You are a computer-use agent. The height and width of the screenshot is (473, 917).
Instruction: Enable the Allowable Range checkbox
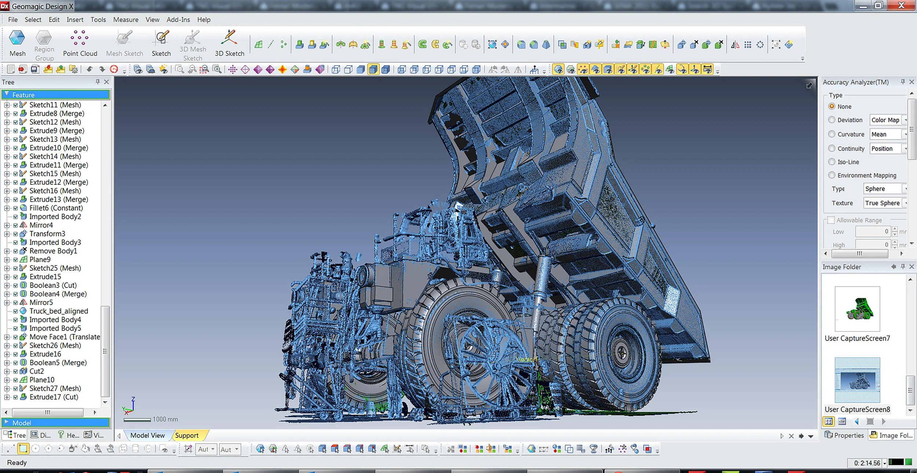point(831,220)
